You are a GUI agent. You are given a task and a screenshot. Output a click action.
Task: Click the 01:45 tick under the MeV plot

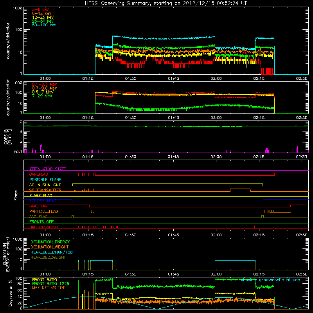click(x=173, y=118)
